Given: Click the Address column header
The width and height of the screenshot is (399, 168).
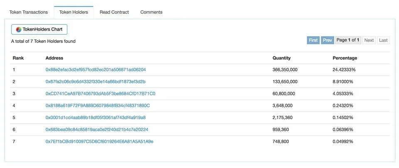Looking at the screenshot, I should pyautogui.click(x=54, y=58).
